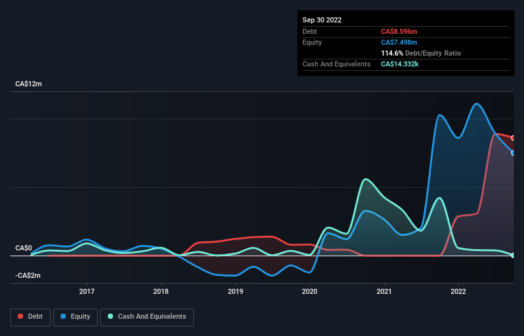Click the 2019 x-axis label
The height and width of the screenshot is (336, 524).
[x=236, y=291]
